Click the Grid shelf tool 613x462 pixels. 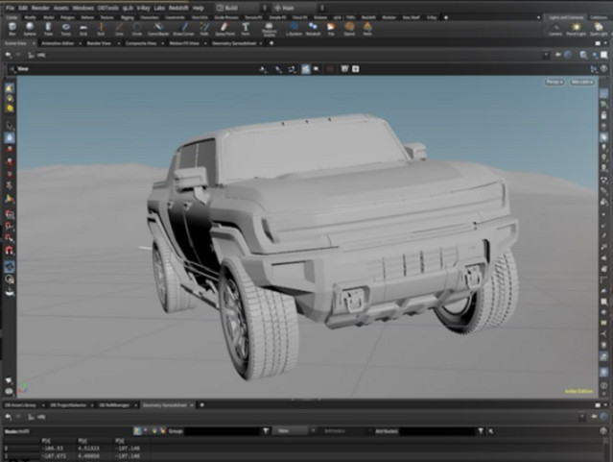point(84,29)
